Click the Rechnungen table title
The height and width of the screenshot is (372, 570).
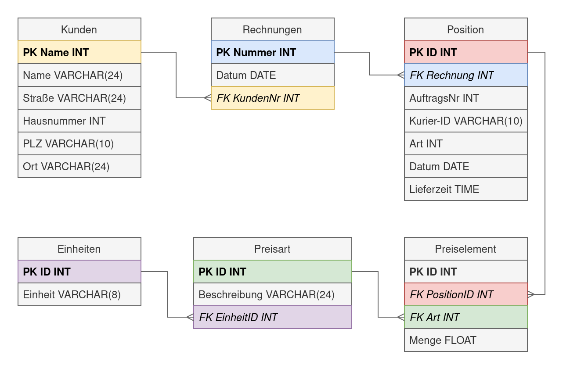[x=272, y=29]
